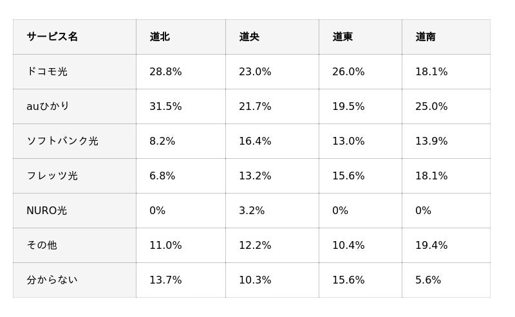Select the 26.0% cell under 道東
The image size is (515, 317).
tap(348, 71)
